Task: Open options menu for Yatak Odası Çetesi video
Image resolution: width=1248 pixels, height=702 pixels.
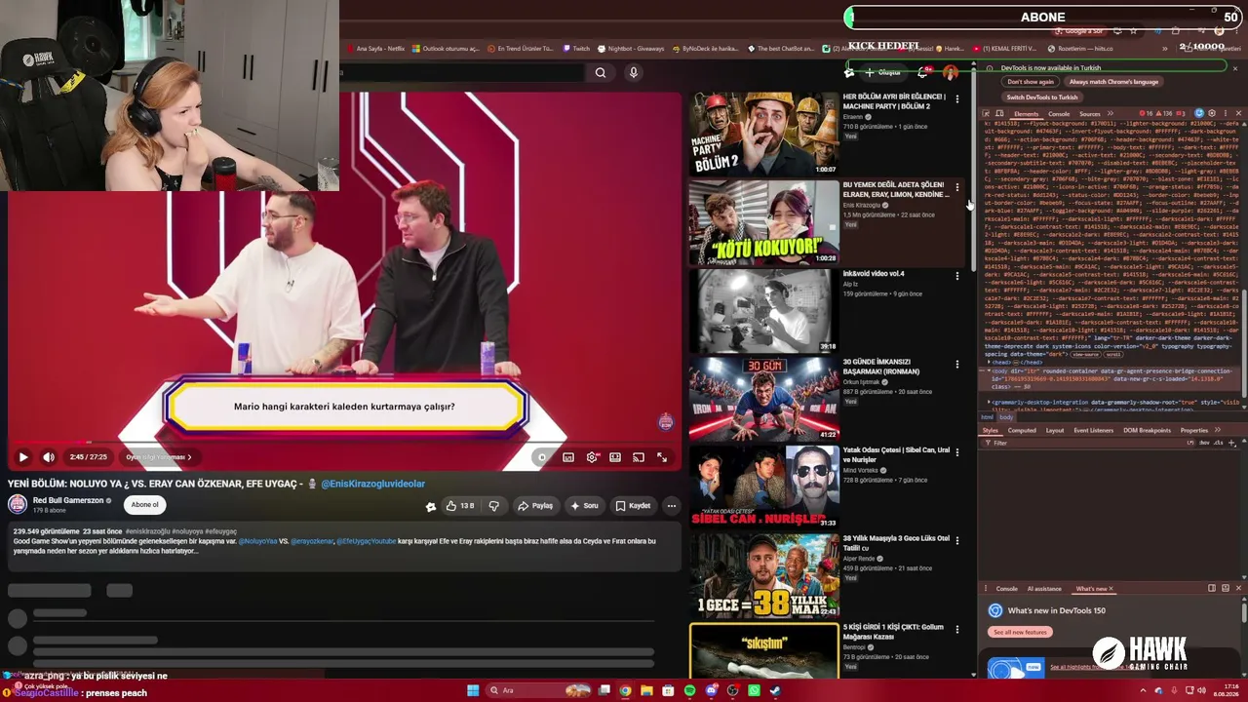Action: tap(957, 452)
